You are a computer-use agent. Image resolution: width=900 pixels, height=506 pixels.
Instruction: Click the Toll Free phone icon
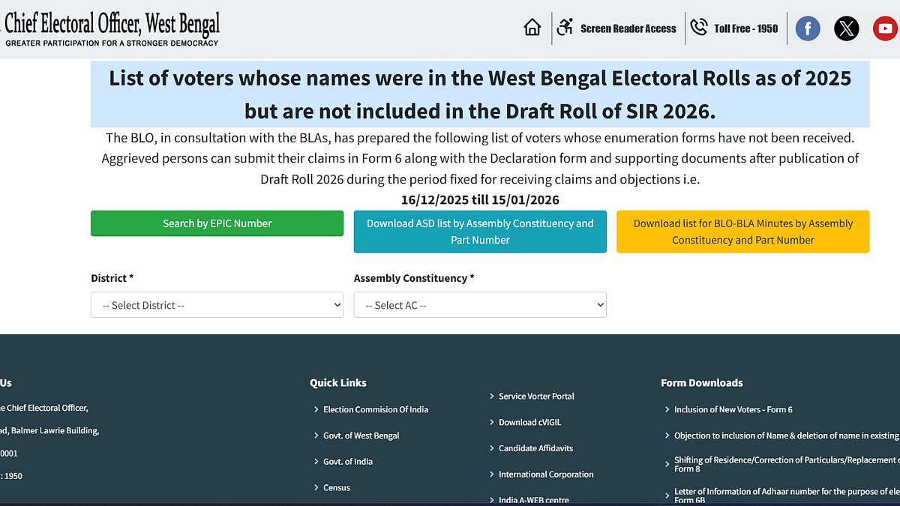(x=699, y=27)
